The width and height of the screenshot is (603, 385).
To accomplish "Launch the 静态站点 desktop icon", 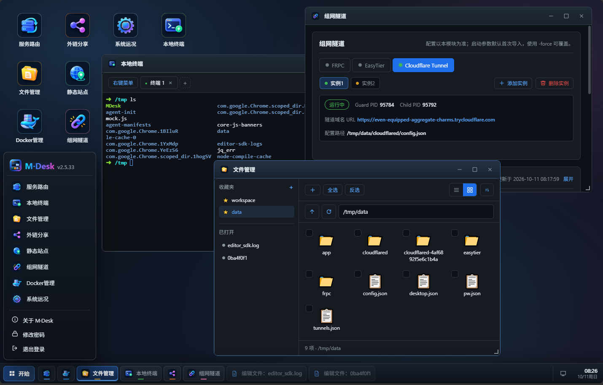I will click(78, 78).
